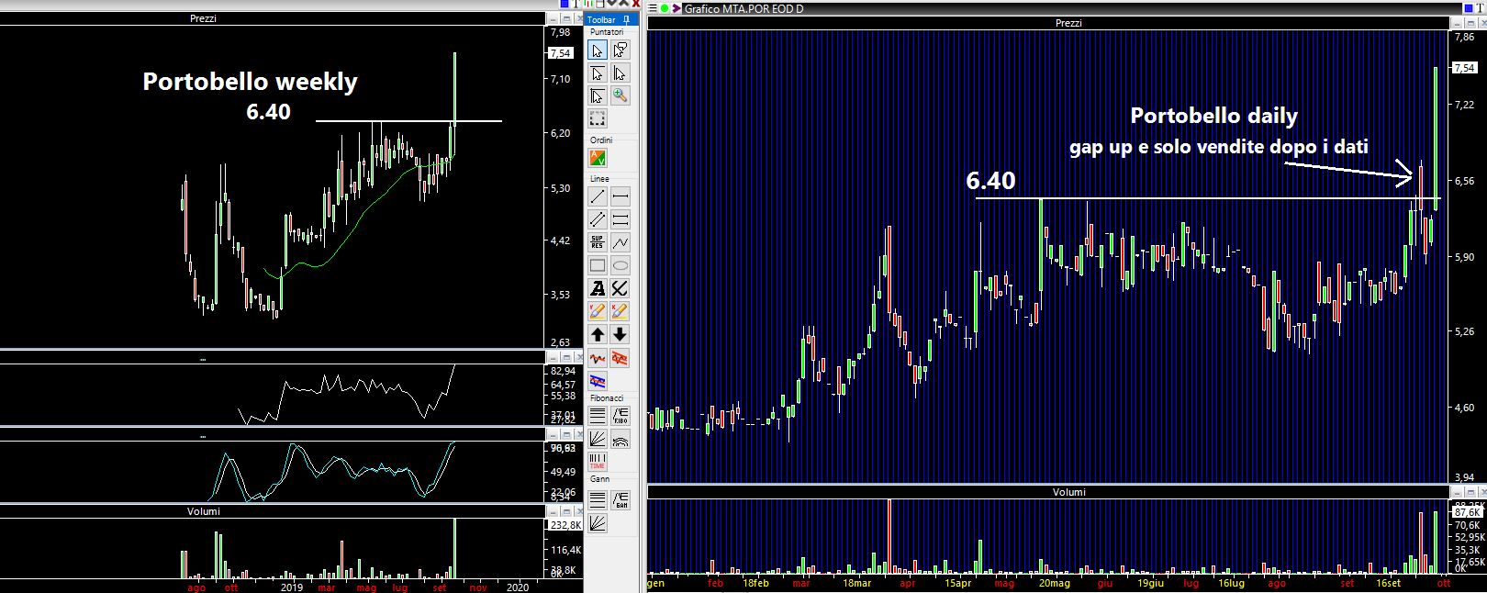The height and width of the screenshot is (593, 1487).
Task: Click the 232,8K volume tag on weekly chart
Action: click(565, 525)
